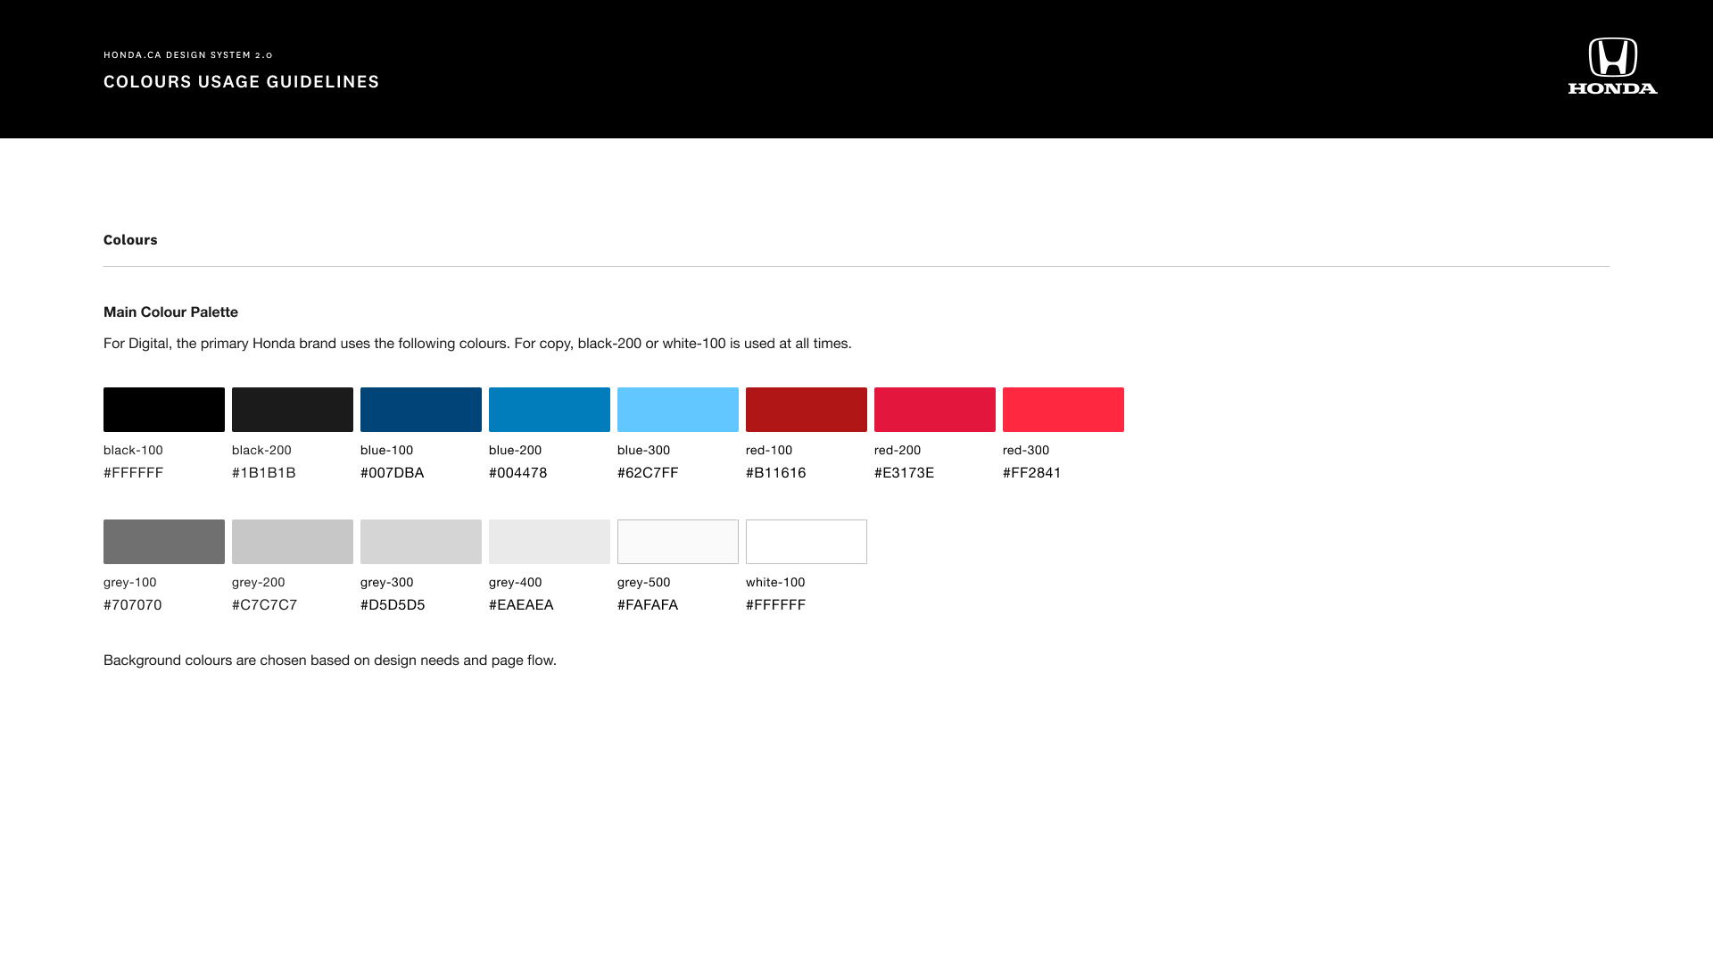Choose the red-100 dark red swatch
Viewport: 1713px width, 964px height.
[x=807, y=410]
